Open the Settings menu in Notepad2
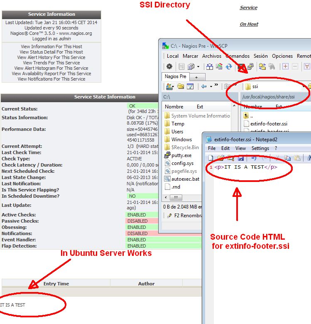 (260, 148)
